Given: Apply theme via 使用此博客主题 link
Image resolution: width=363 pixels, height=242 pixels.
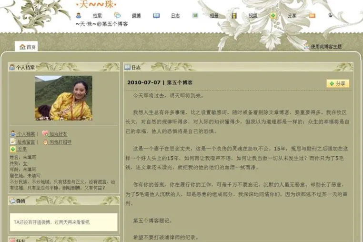Looking at the screenshot, I should point(326,47).
